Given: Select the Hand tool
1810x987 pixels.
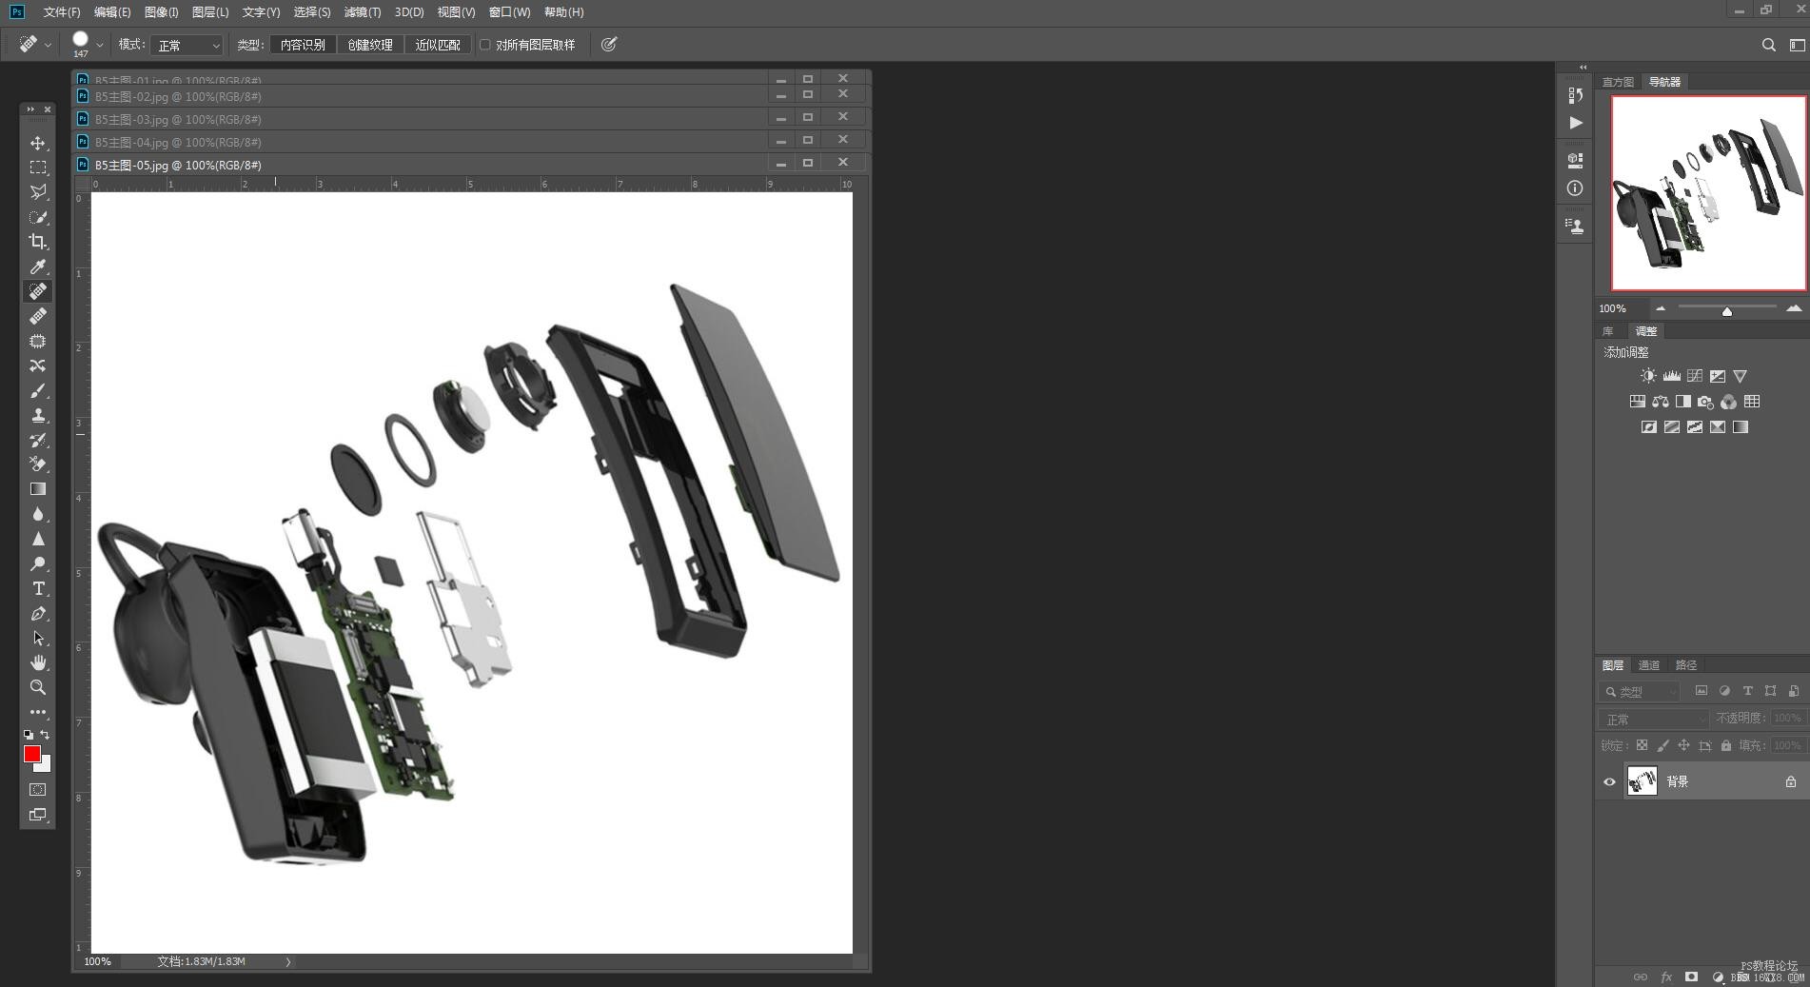Looking at the screenshot, I should coord(38,662).
